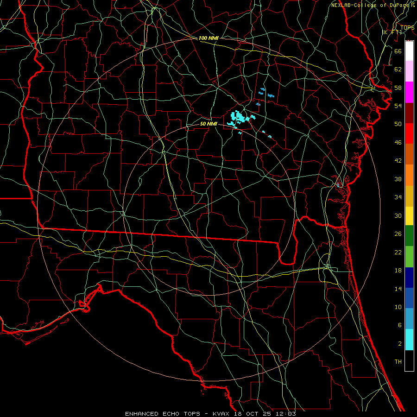Screen dimensions: 417x417
Task: Click the legend value "66"
Action: pyautogui.click(x=398, y=51)
